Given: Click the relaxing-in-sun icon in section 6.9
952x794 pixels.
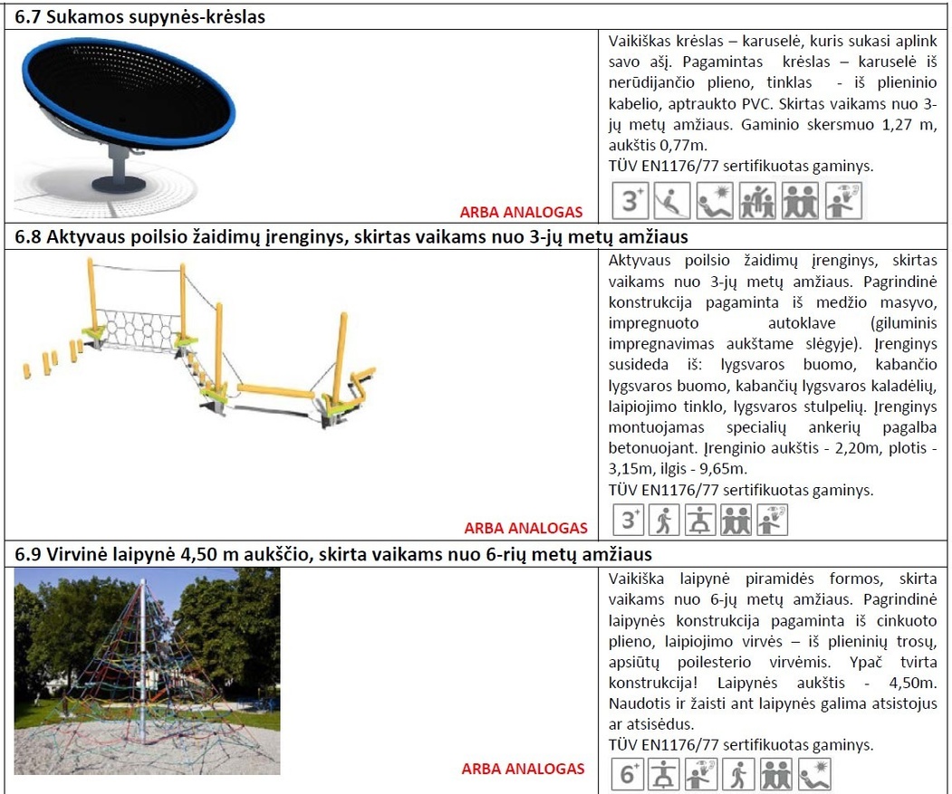Looking at the screenshot, I should click(x=814, y=775).
